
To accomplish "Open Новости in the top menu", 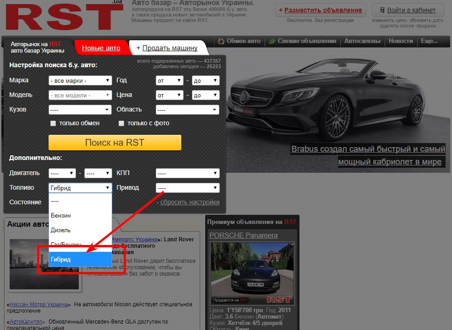I will pyautogui.click(x=401, y=41).
